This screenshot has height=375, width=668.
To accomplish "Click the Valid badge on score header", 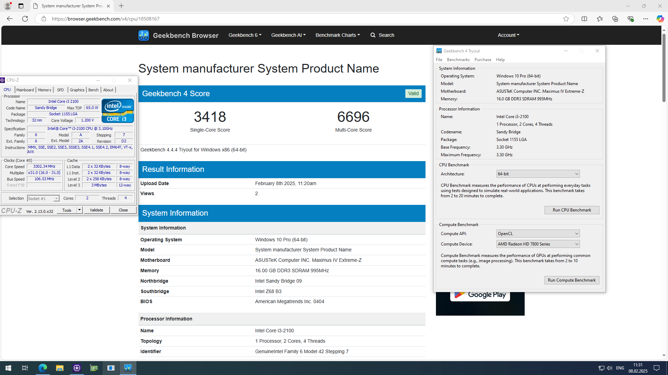I will tap(413, 94).
